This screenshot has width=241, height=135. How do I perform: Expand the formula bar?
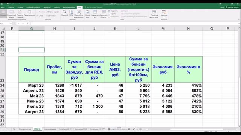[x=239, y=24]
